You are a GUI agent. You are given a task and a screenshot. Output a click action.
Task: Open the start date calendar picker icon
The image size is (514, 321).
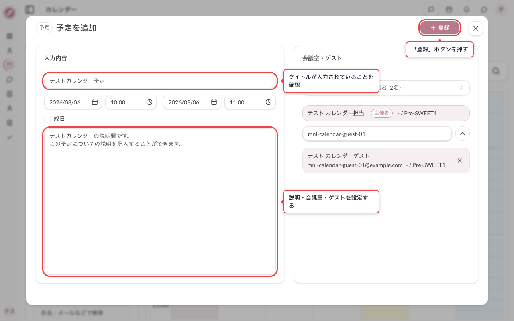[95, 102]
